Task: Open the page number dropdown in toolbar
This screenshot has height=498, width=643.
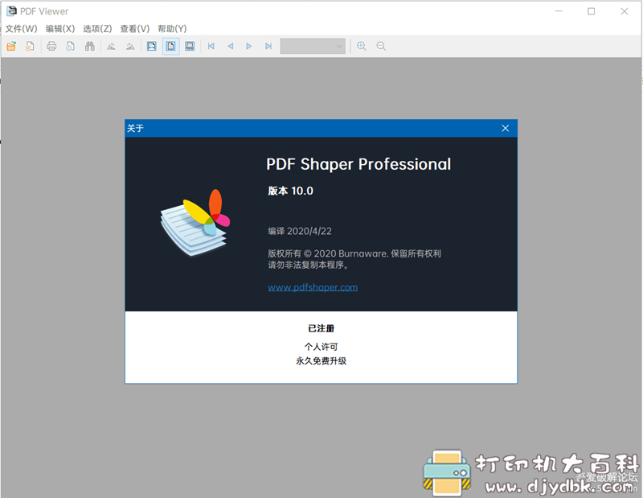Action: [313, 46]
